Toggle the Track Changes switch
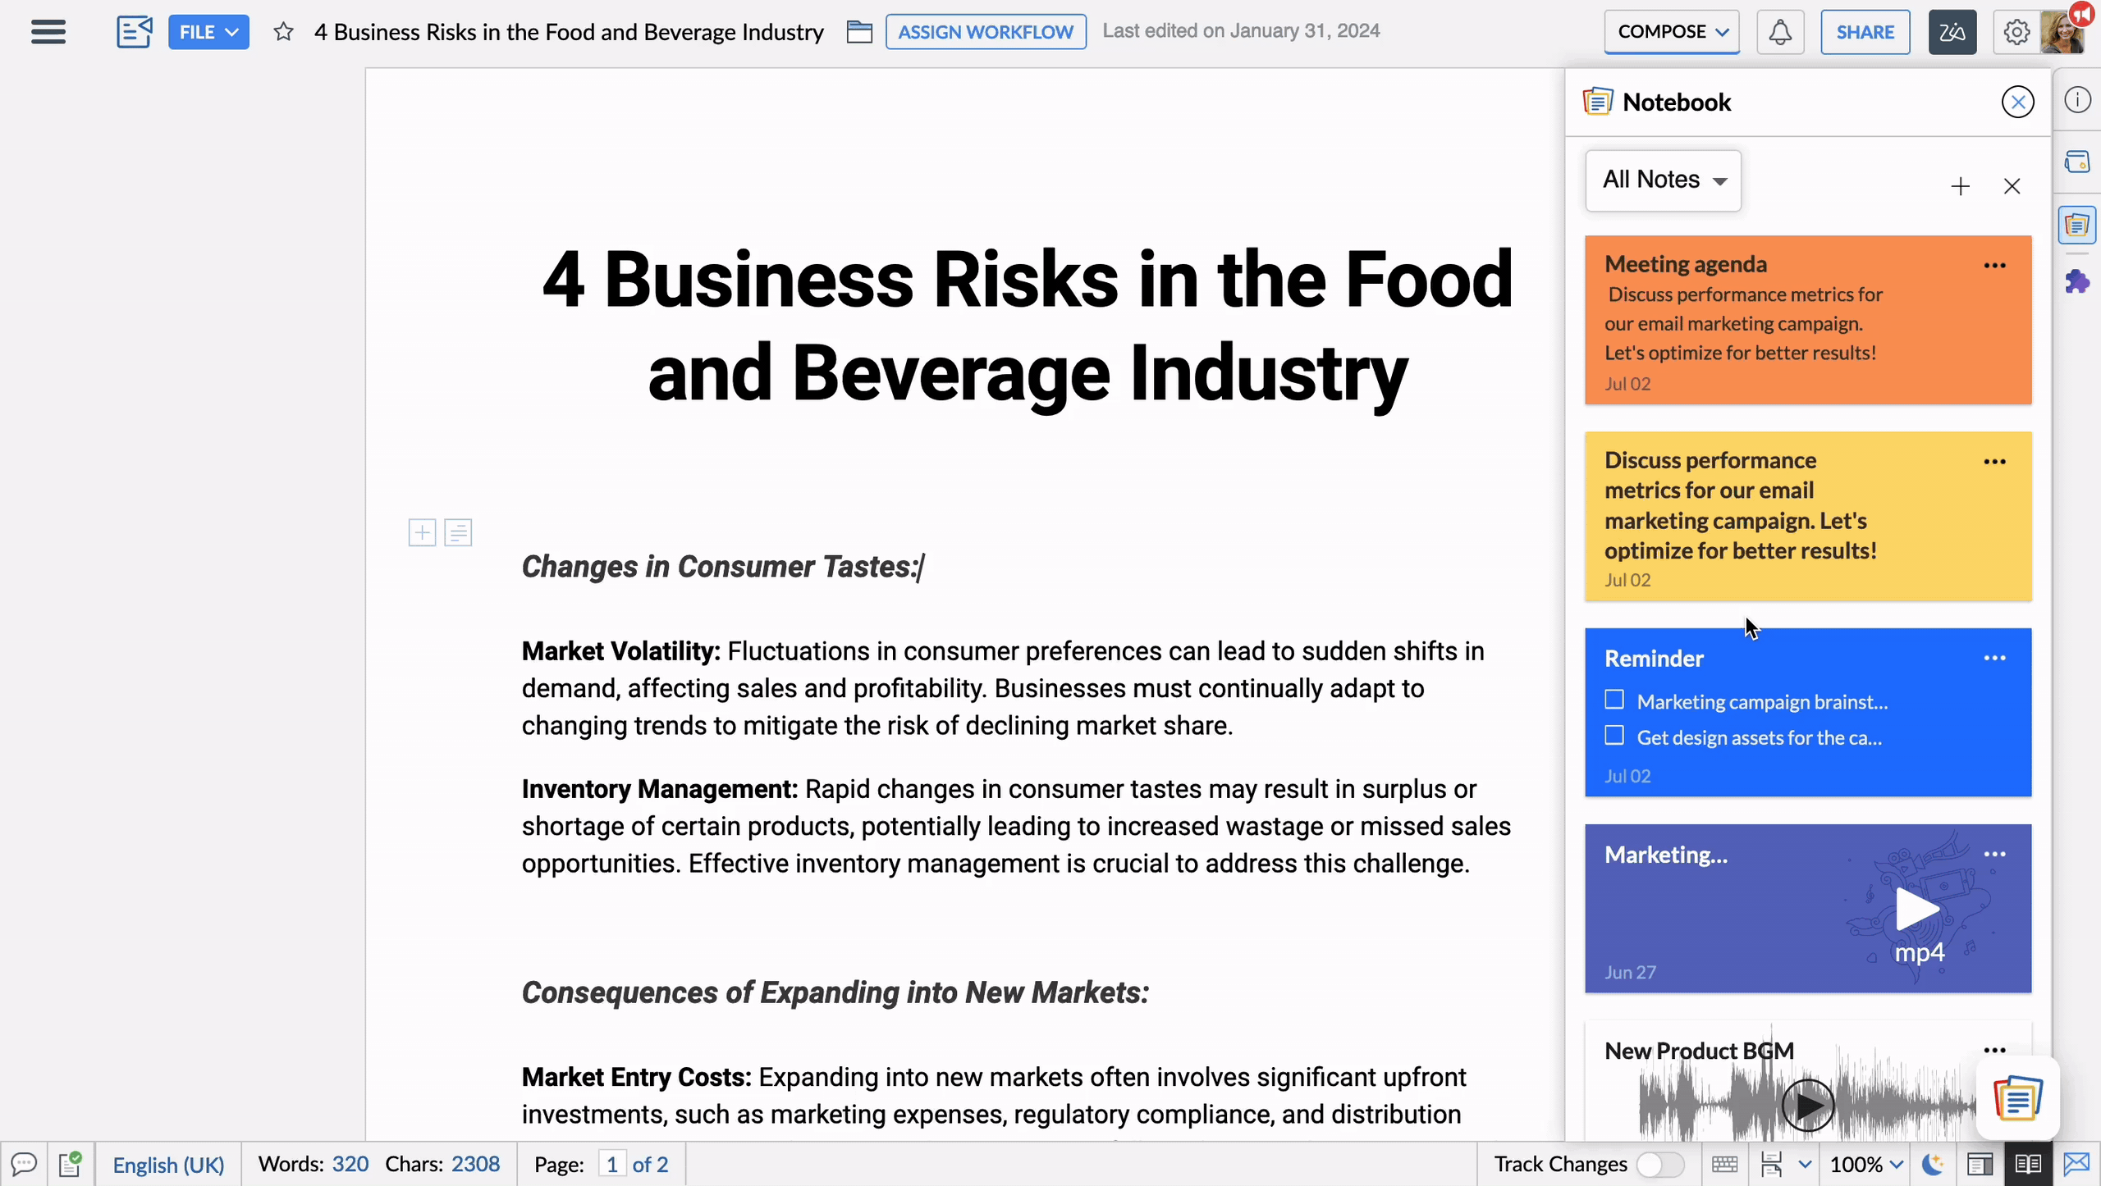Image resolution: width=2101 pixels, height=1186 pixels. [1659, 1164]
